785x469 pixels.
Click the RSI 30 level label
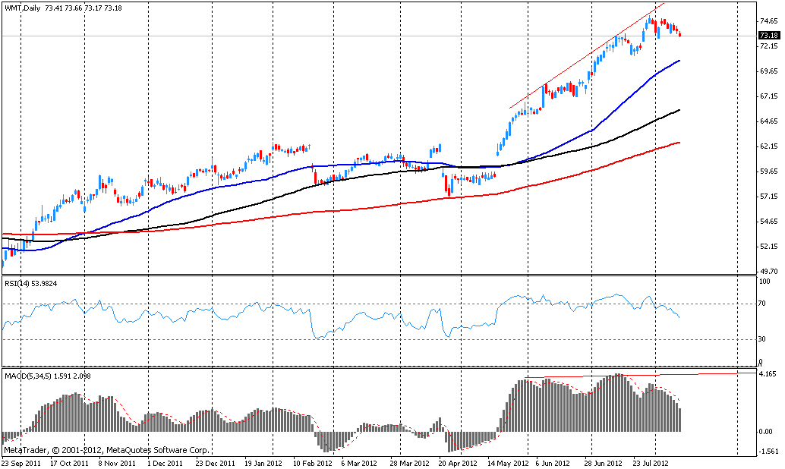point(762,339)
